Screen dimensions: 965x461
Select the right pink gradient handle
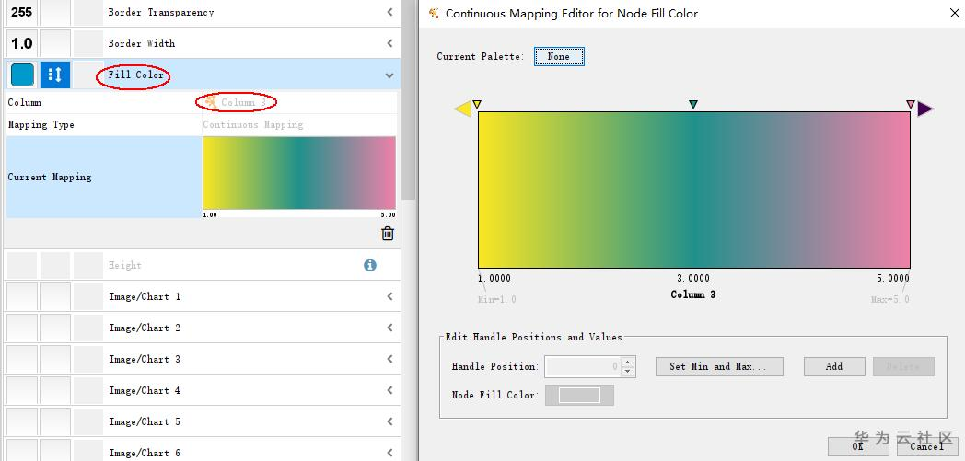pyautogui.click(x=911, y=105)
